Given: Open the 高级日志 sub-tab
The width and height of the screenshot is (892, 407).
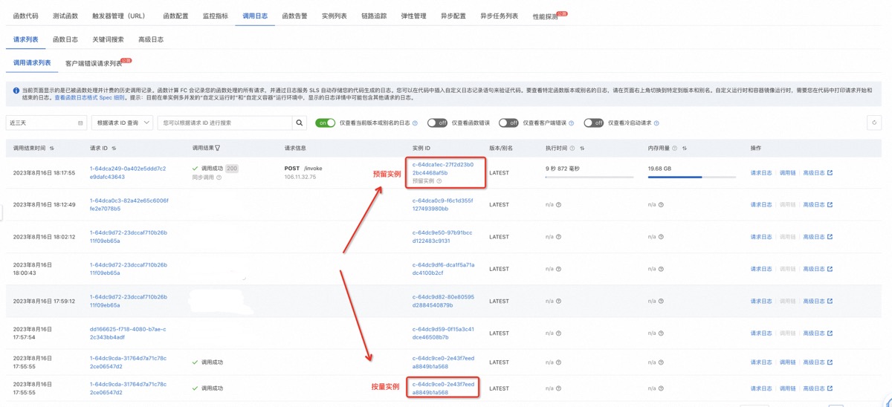Looking at the screenshot, I should pos(151,39).
